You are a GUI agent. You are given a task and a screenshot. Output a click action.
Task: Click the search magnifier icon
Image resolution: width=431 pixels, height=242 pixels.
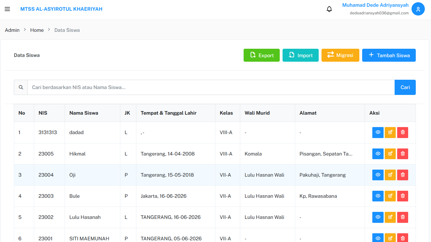[21, 87]
